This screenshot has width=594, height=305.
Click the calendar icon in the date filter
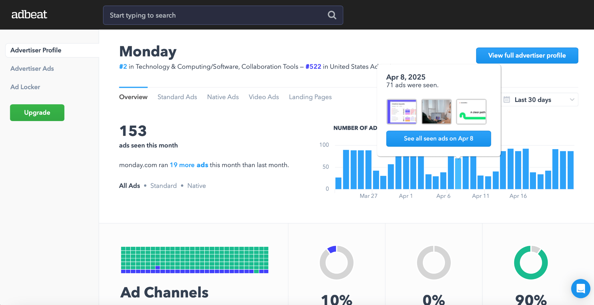coord(506,99)
